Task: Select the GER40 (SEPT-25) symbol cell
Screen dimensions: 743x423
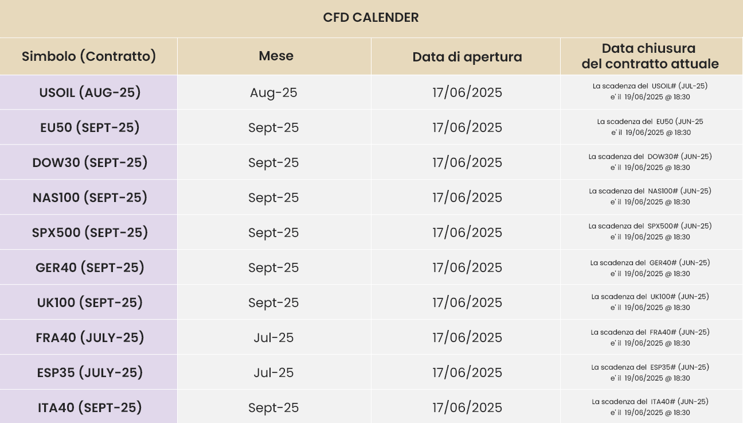Action: click(x=90, y=267)
